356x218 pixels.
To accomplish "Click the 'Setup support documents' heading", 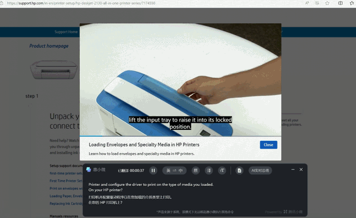I will click(x=66, y=166).
